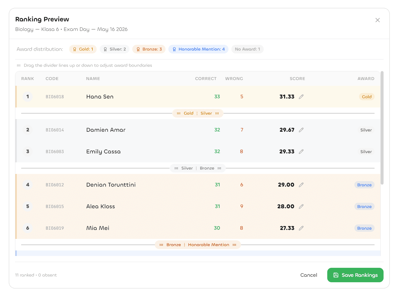Screen dimensions: 398x299
Task: Grab left grip of Bronze | Honorable Mention divider
Action: (x=161, y=245)
